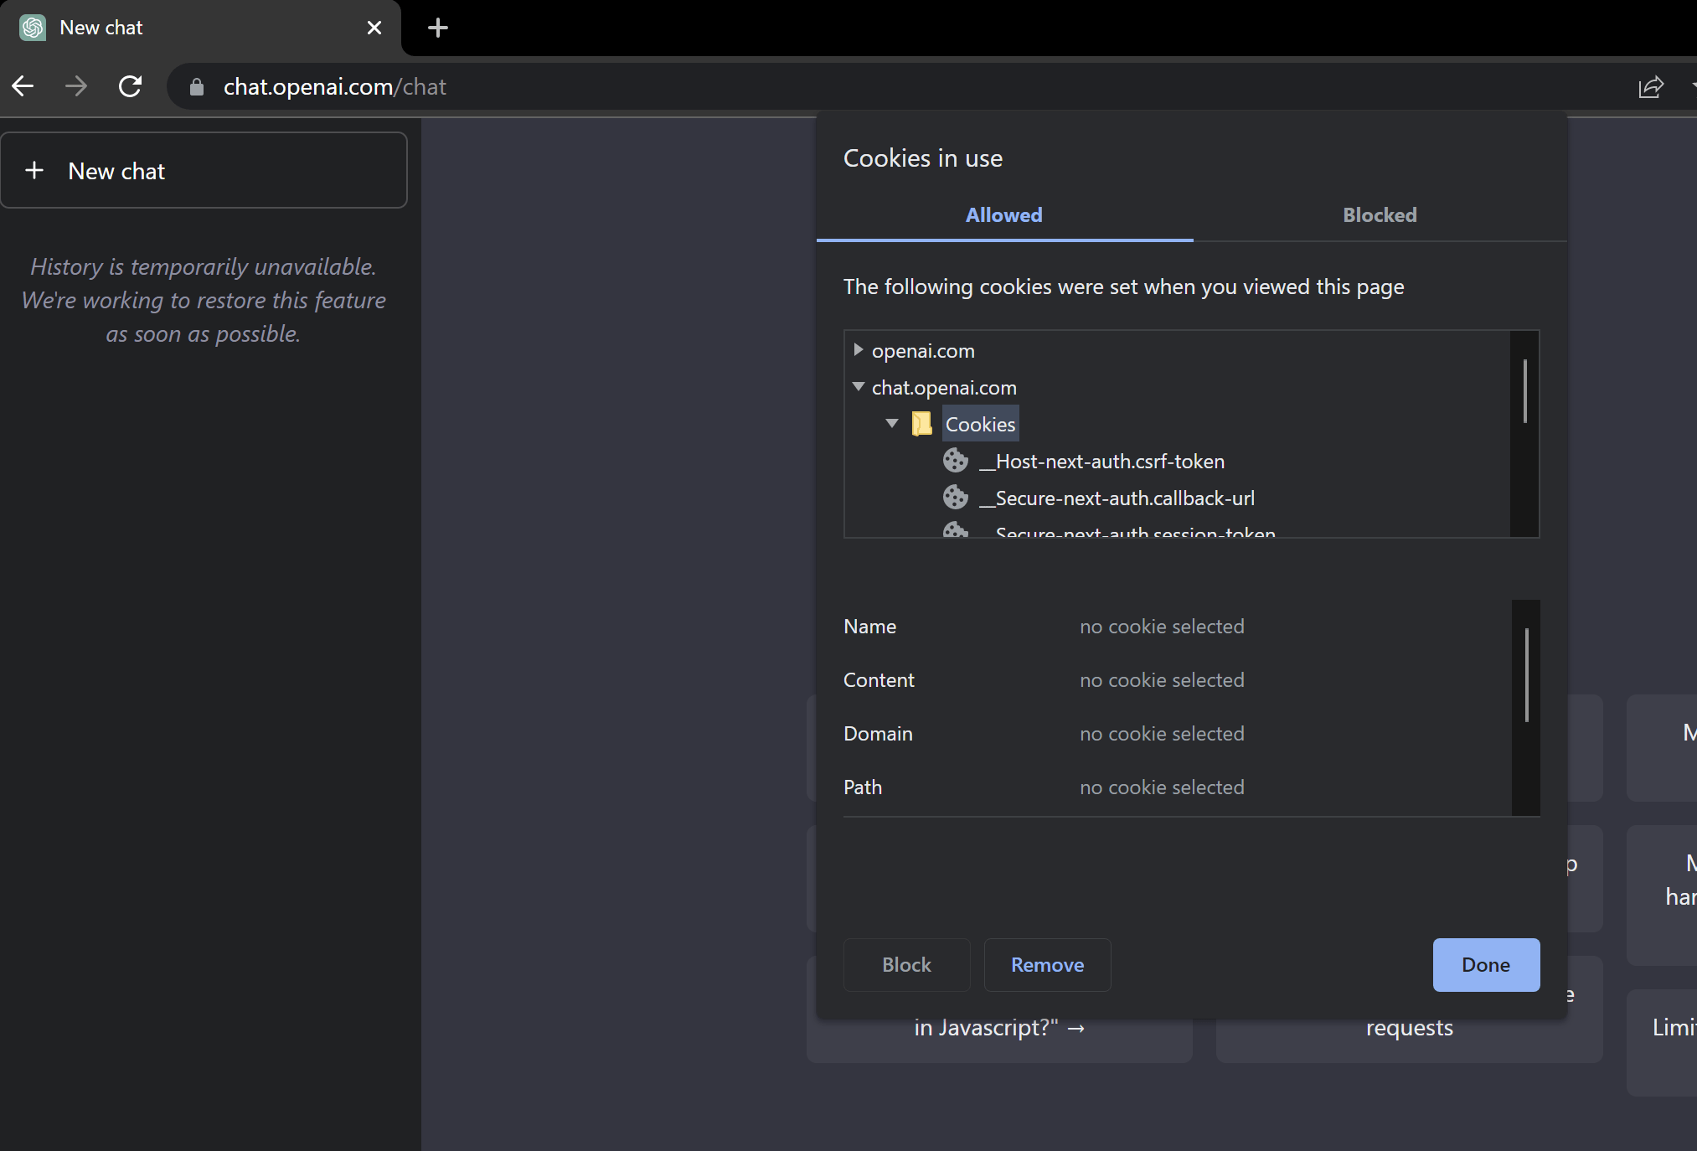Image resolution: width=1697 pixels, height=1151 pixels.
Task: Click the yellow Cookies folder icon
Action: tap(921, 423)
